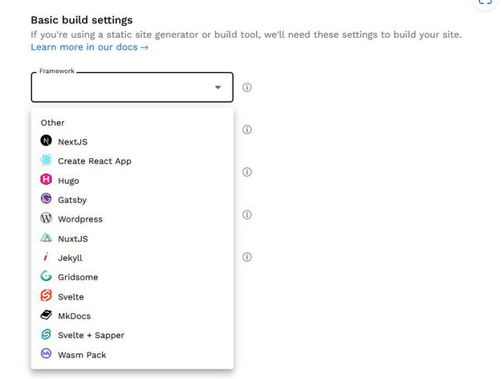Select the Jekyll menu entry
Screen dimensions: 501x379
[x=70, y=258]
